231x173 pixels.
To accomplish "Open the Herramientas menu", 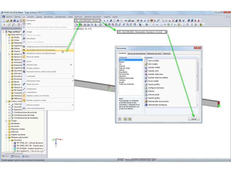I will [61, 17].
